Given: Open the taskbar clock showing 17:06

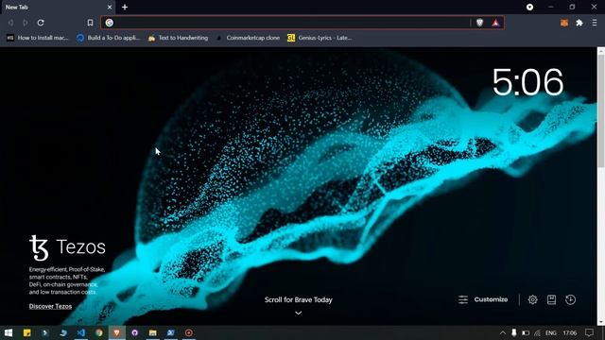Looking at the screenshot, I should [569, 332].
